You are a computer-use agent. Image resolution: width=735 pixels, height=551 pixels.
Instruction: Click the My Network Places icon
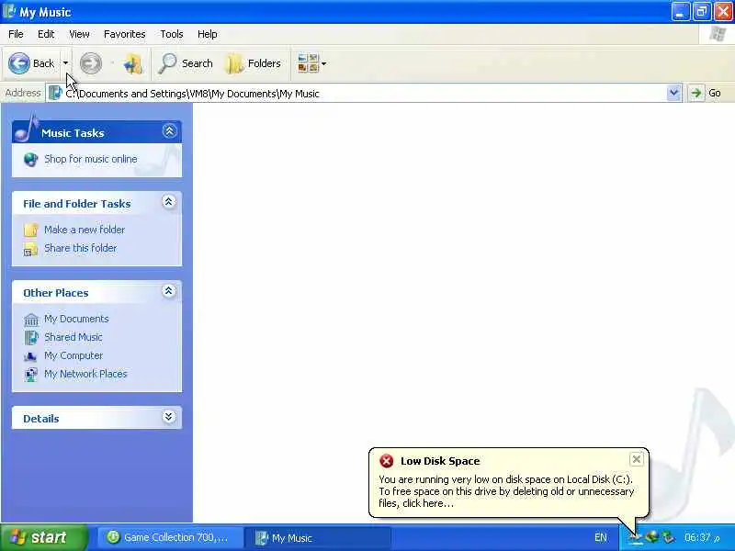pyautogui.click(x=31, y=375)
